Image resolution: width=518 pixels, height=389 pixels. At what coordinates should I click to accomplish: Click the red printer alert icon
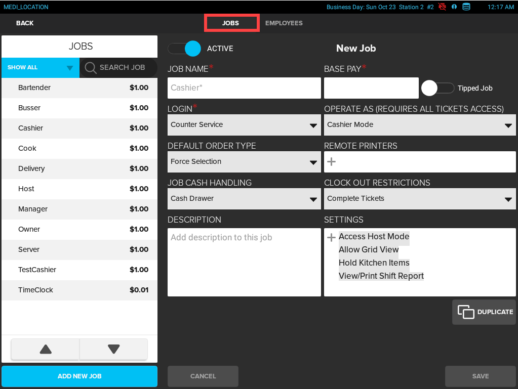click(x=442, y=7)
